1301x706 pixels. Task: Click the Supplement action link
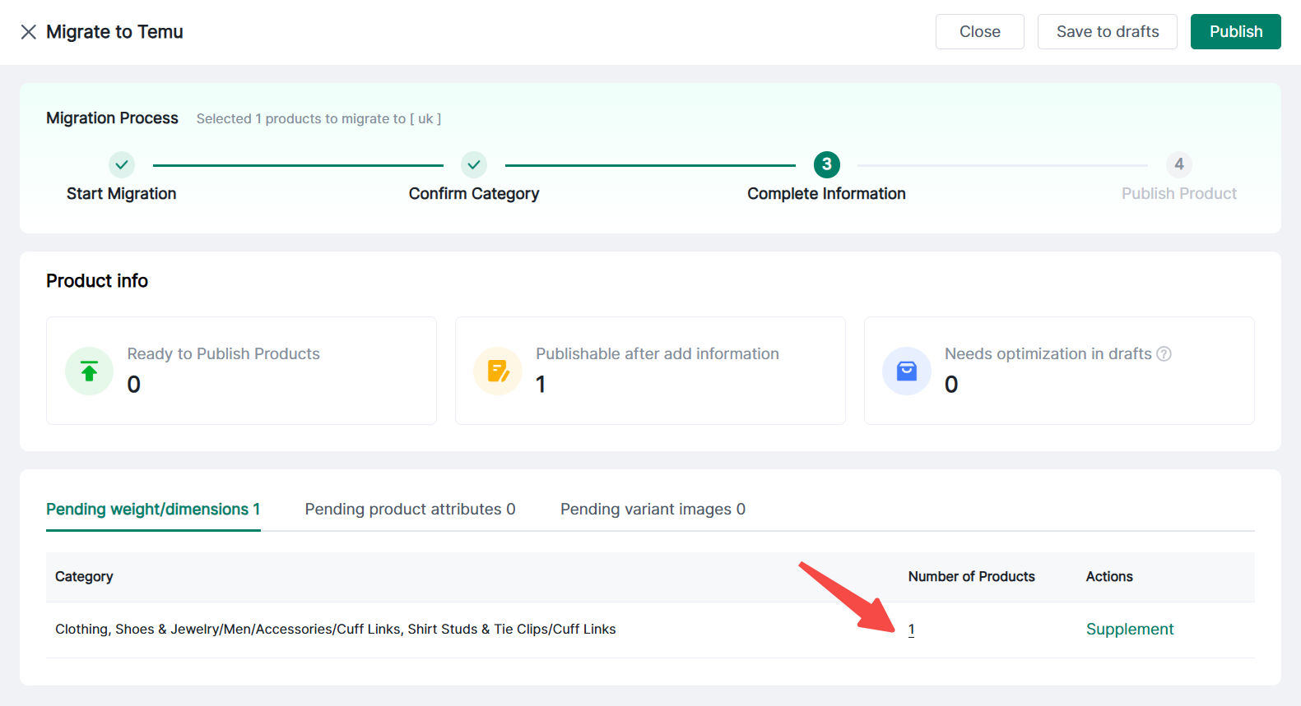tap(1129, 630)
